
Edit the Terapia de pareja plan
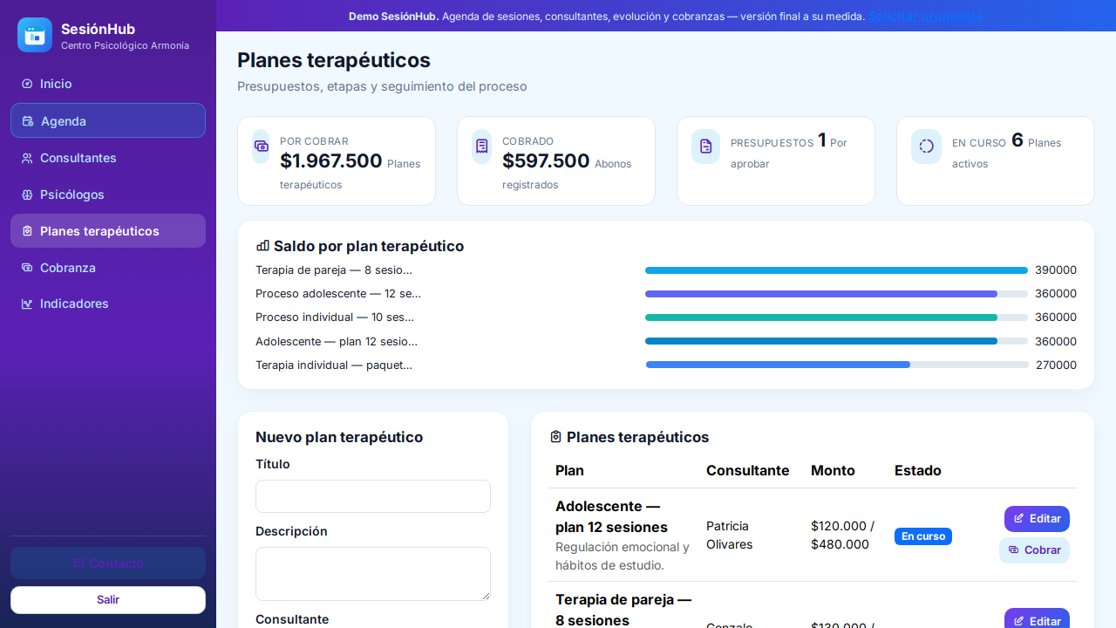click(x=1037, y=620)
